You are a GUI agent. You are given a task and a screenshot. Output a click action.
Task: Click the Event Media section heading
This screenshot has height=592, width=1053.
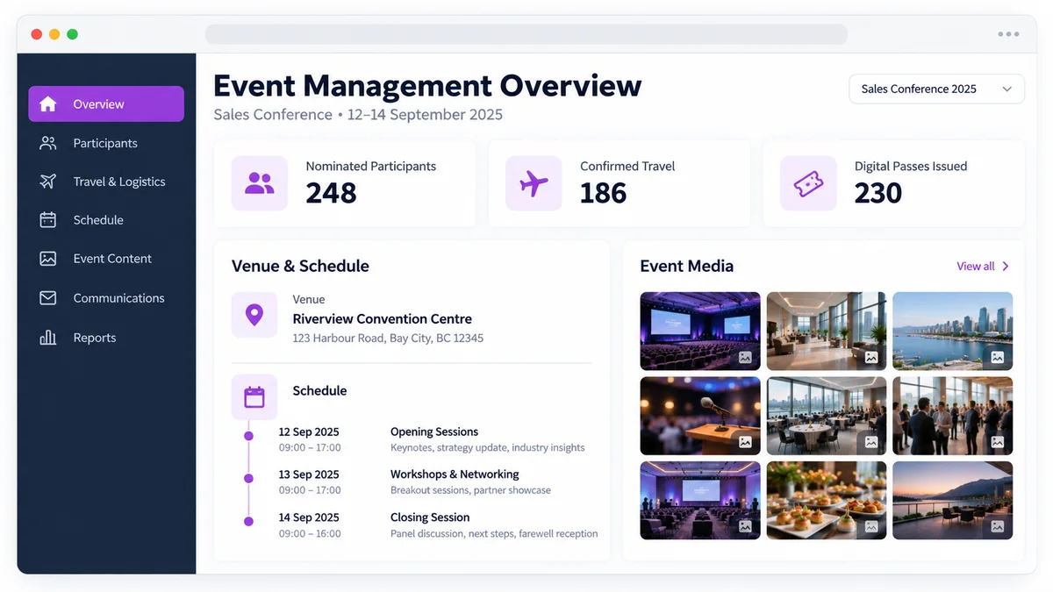click(x=687, y=266)
